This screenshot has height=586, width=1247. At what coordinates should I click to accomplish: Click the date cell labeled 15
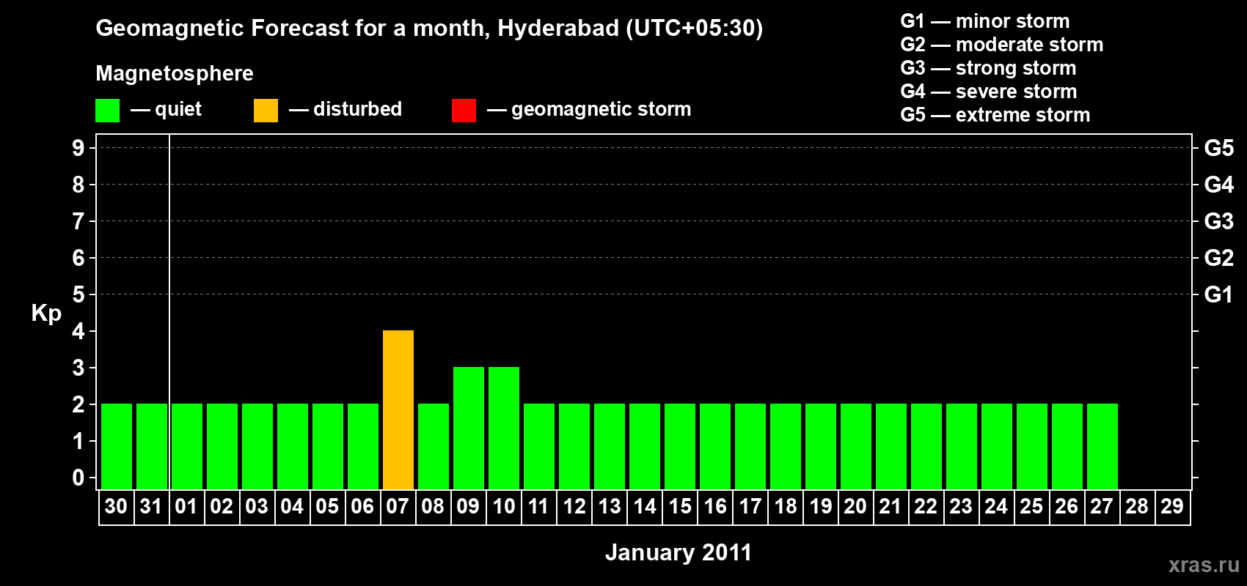click(x=680, y=507)
